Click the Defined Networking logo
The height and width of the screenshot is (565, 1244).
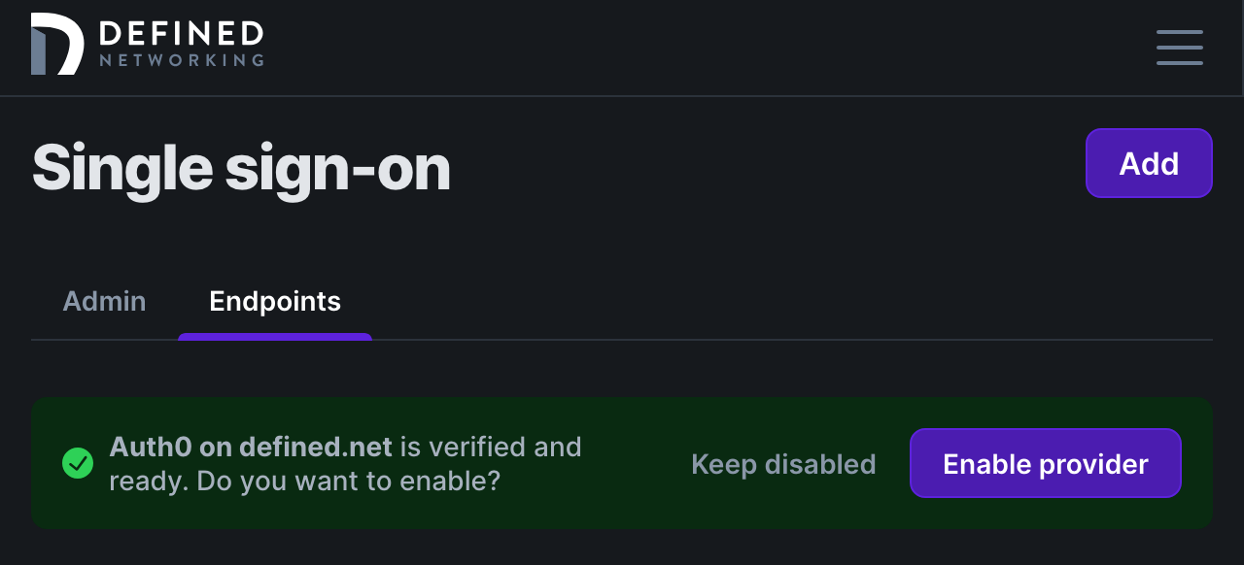point(147,44)
